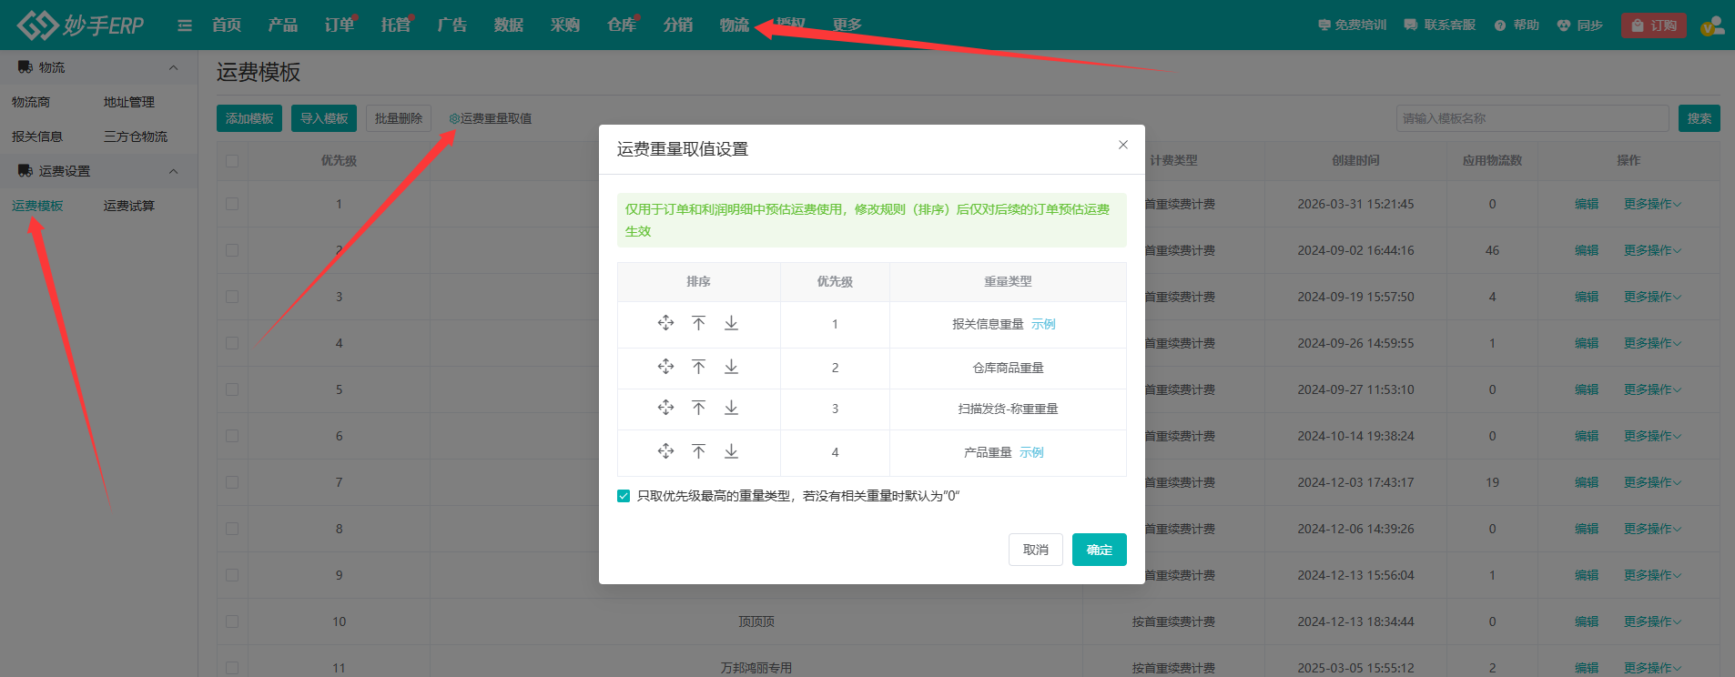The height and width of the screenshot is (677, 1735).
Task: Click drag-move icon for 扫描发货-称重重量 row
Action: click(x=666, y=408)
